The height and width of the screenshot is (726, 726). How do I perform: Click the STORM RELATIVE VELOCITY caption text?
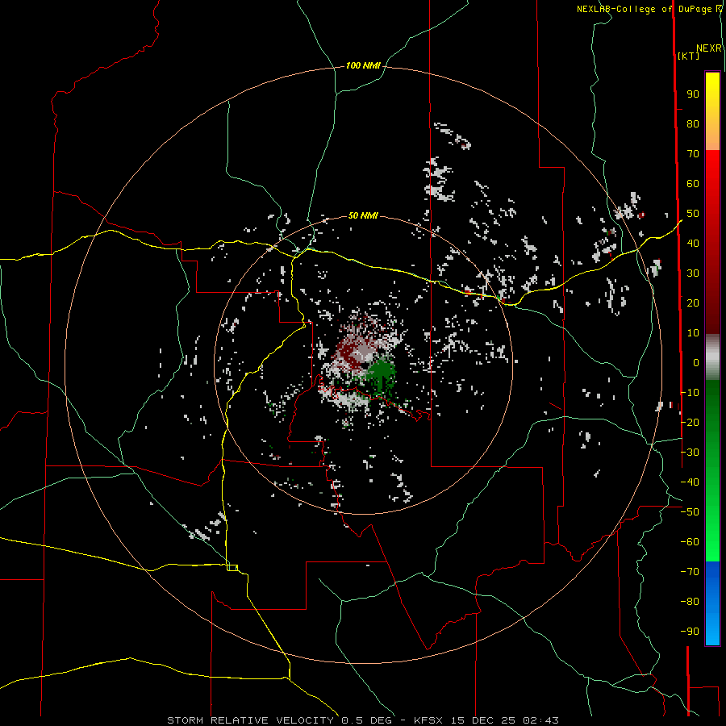250,720
